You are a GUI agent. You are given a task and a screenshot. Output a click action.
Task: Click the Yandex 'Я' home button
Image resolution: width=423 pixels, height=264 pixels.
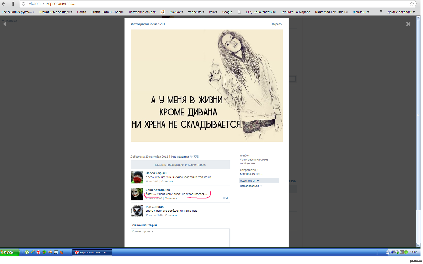[x=13, y=4]
